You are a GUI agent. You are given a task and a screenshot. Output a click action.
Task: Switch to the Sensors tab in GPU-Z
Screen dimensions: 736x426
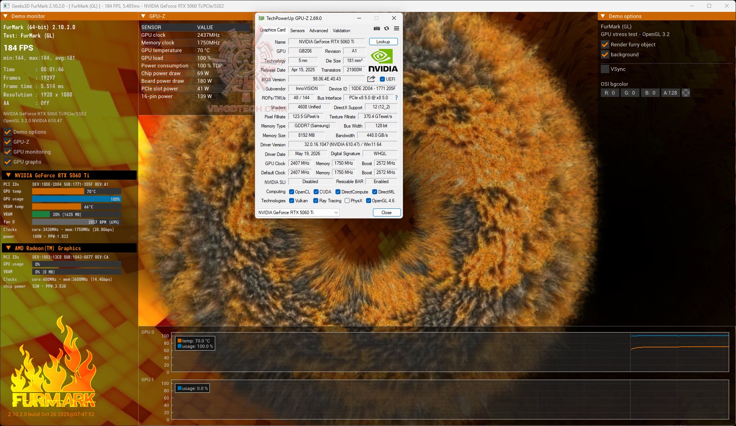pyautogui.click(x=297, y=31)
